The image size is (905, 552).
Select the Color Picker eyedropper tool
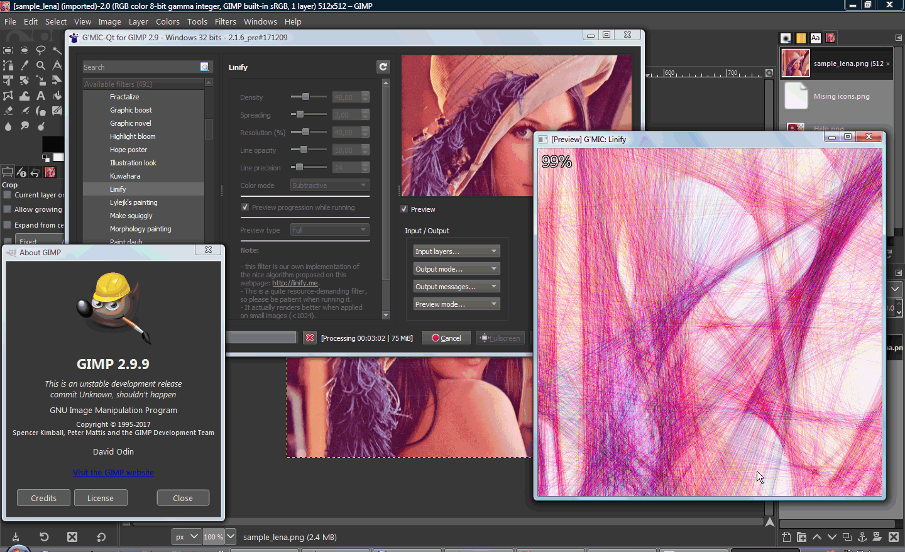tap(25, 65)
